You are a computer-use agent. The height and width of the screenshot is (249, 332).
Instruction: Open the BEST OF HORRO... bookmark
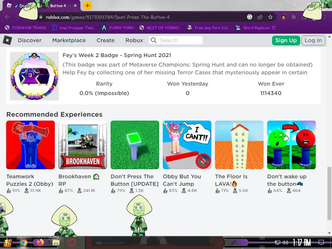click(x=160, y=28)
